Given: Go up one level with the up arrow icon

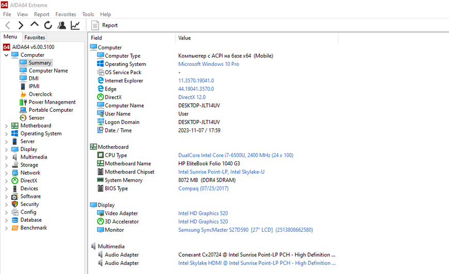Looking at the screenshot, I should tap(35, 25).
